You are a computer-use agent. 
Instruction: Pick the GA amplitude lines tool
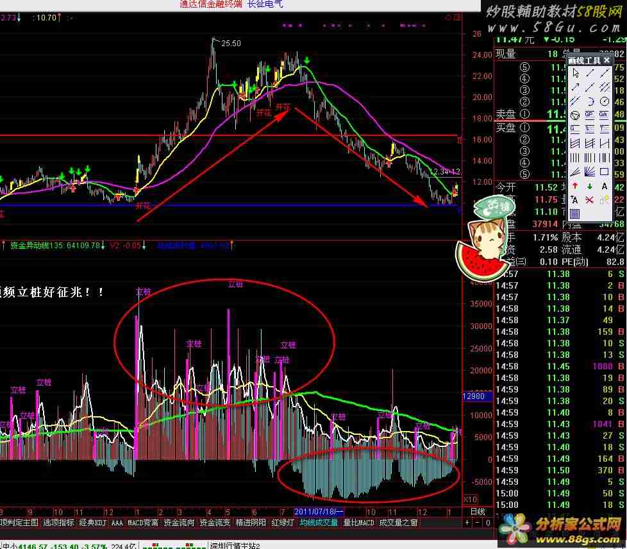click(605, 115)
